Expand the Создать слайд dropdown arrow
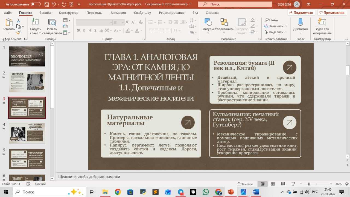Image resolution: width=350 pixels, height=197 pixels. 40,33
